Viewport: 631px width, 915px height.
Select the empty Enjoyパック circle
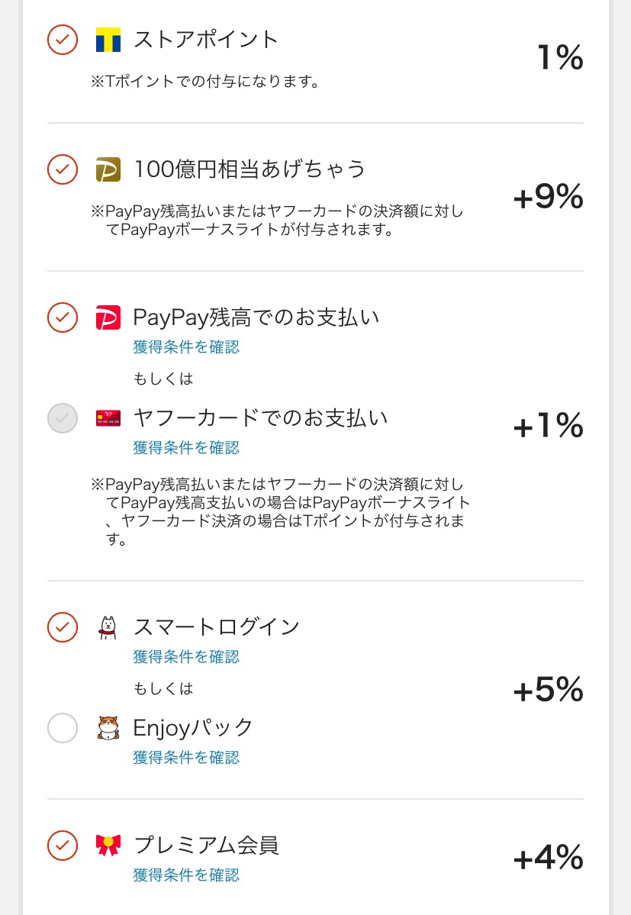point(63,728)
